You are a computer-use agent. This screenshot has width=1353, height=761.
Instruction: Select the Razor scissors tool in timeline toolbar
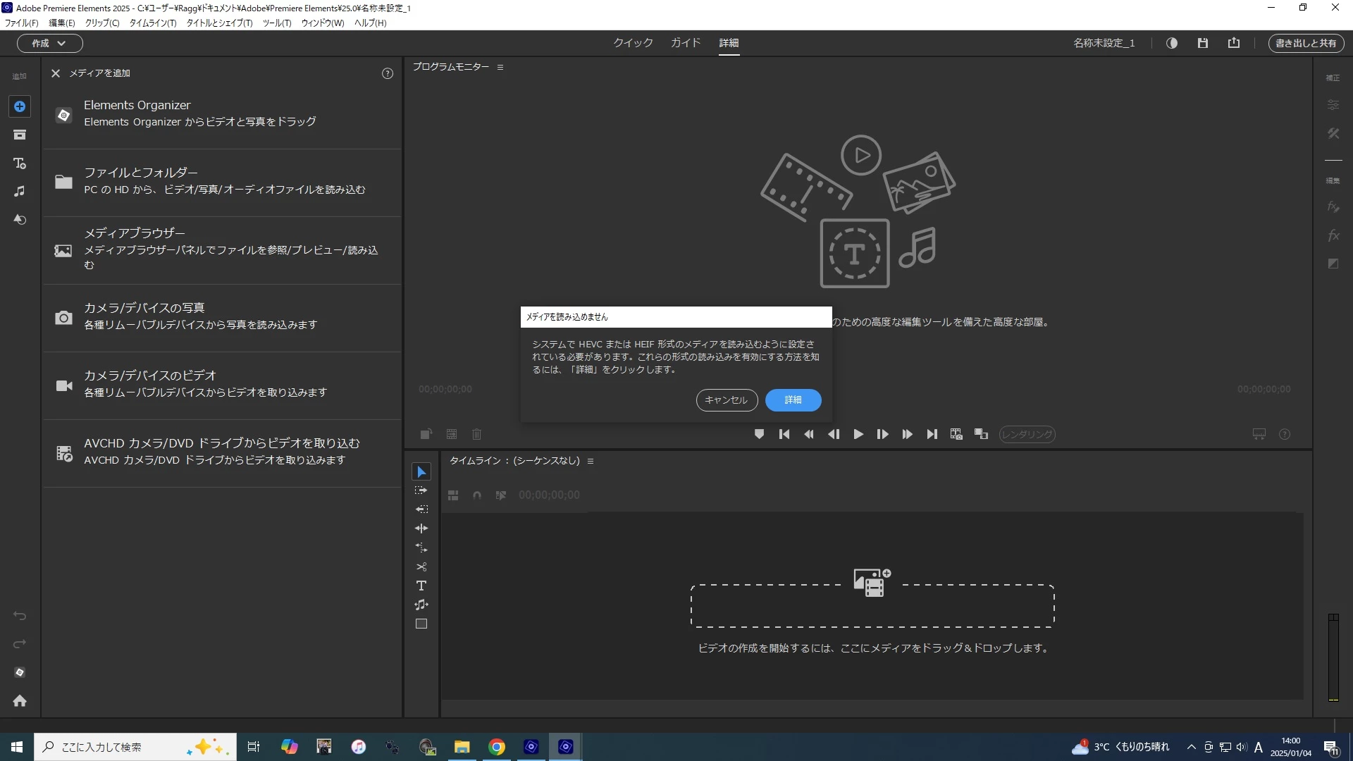click(421, 567)
